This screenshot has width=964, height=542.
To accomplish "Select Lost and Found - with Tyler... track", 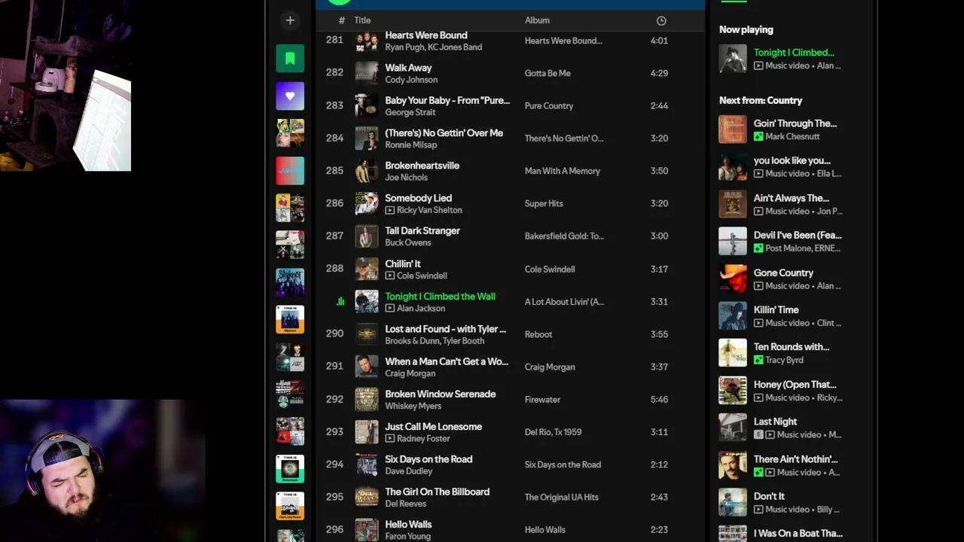I will click(446, 329).
